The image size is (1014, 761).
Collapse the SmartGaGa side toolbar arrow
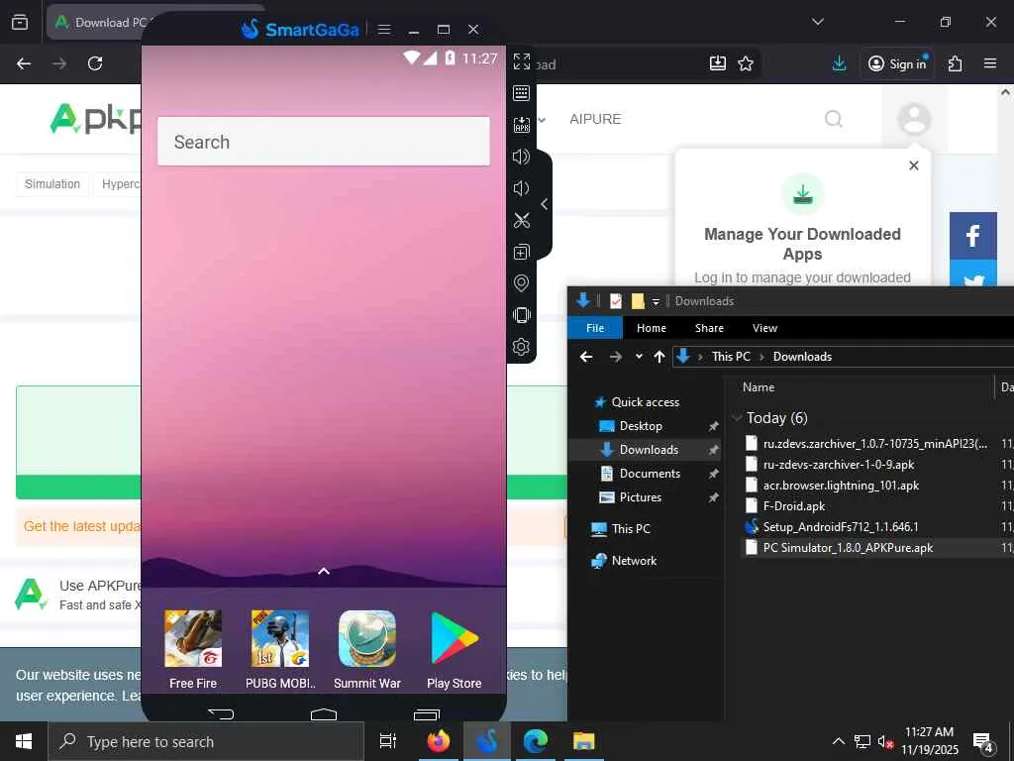click(x=545, y=204)
